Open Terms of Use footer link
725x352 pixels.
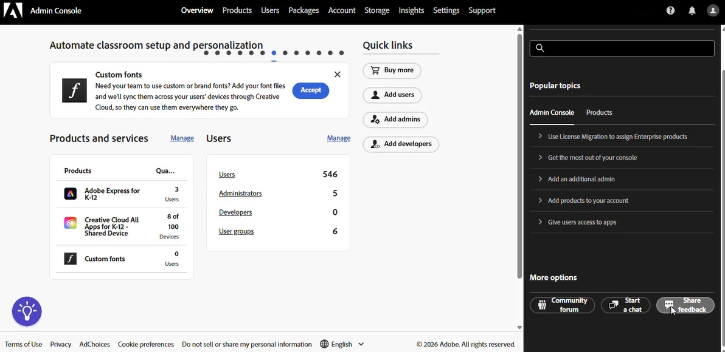[23, 344]
